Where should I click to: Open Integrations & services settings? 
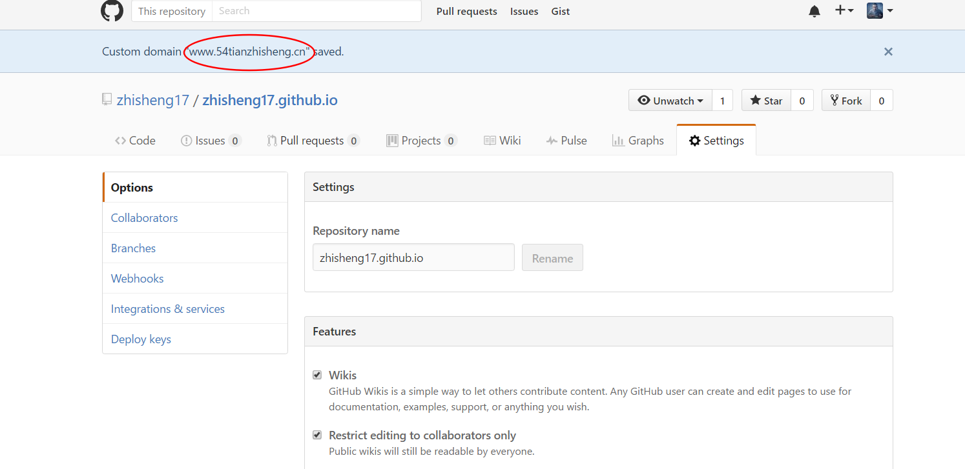point(195,308)
